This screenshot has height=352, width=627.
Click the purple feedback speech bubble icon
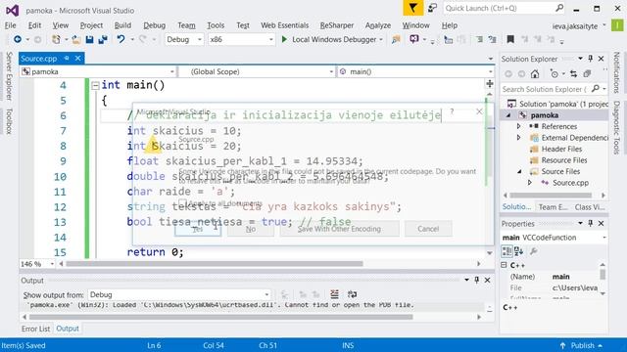tap(414, 39)
